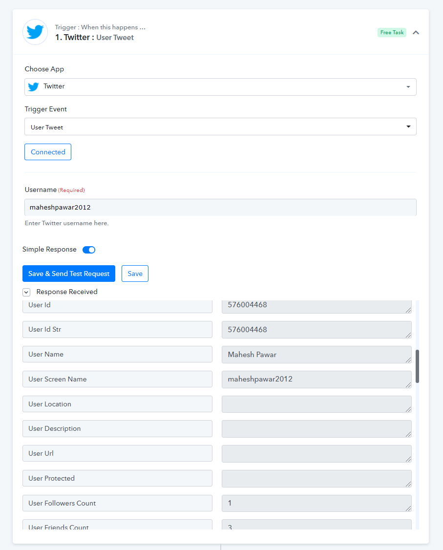Click the empty User Protected value field
443x550 pixels.
click(x=316, y=479)
